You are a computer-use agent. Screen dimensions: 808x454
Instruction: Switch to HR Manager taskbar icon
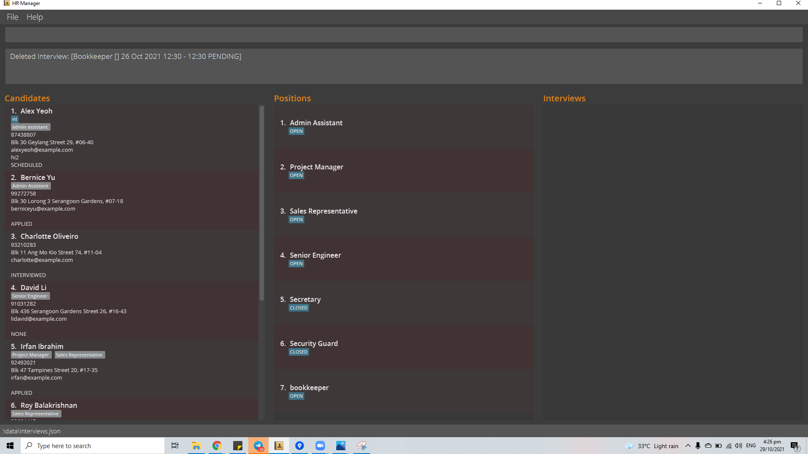click(279, 446)
